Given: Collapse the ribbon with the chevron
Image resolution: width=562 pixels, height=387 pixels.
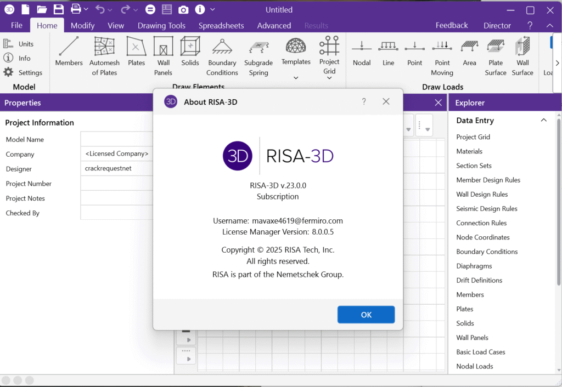Looking at the screenshot, I should [x=549, y=25].
